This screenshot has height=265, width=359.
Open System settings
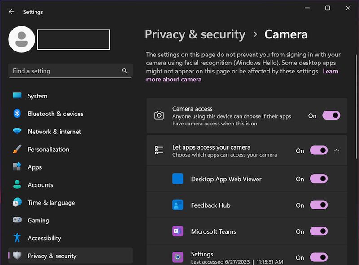pyautogui.click(x=70, y=96)
